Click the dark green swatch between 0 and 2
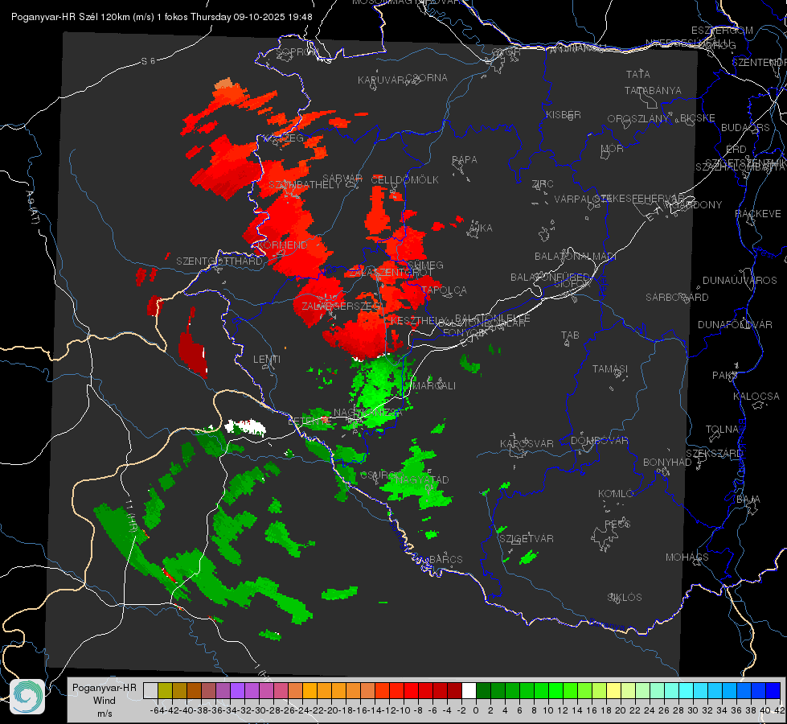 (x=483, y=690)
